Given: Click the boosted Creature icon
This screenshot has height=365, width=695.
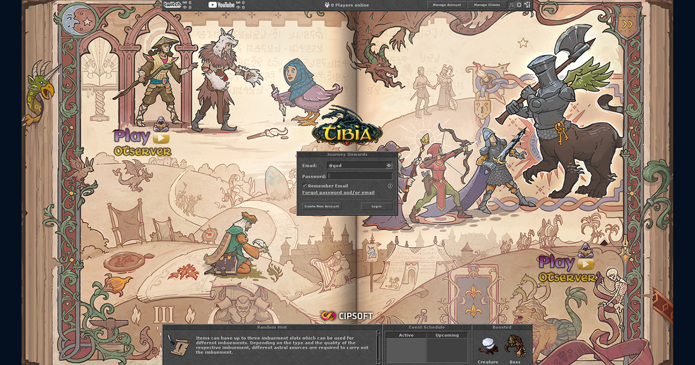Looking at the screenshot, I should coord(488,346).
